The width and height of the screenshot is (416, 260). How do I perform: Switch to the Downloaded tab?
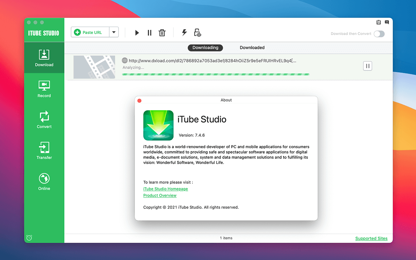pos(252,47)
